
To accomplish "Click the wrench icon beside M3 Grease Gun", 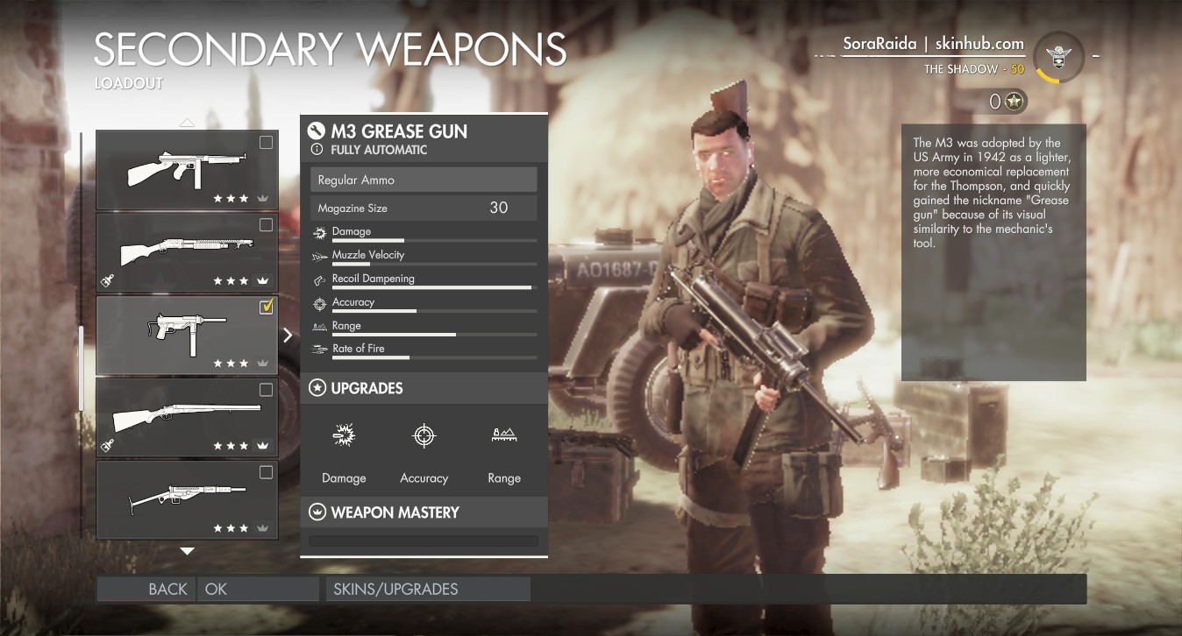I will (x=317, y=131).
